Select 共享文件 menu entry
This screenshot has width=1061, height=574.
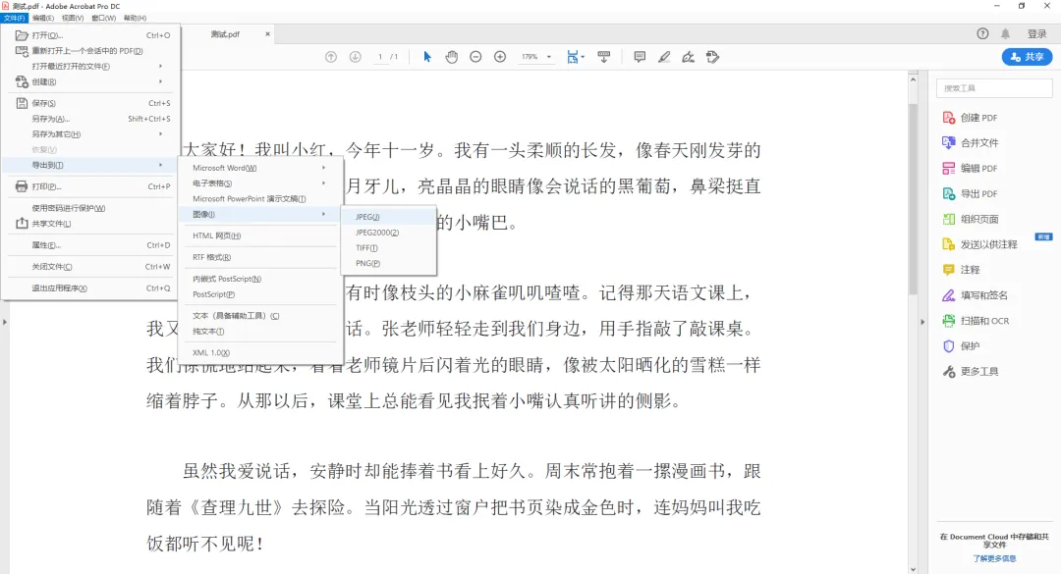pyautogui.click(x=90, y=224)
